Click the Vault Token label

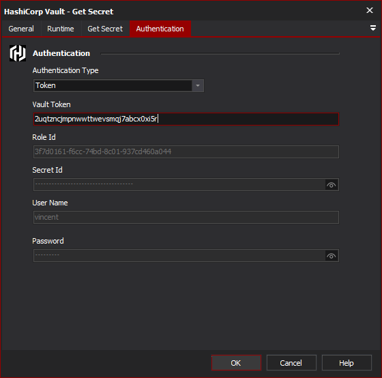tap(51, 104)
